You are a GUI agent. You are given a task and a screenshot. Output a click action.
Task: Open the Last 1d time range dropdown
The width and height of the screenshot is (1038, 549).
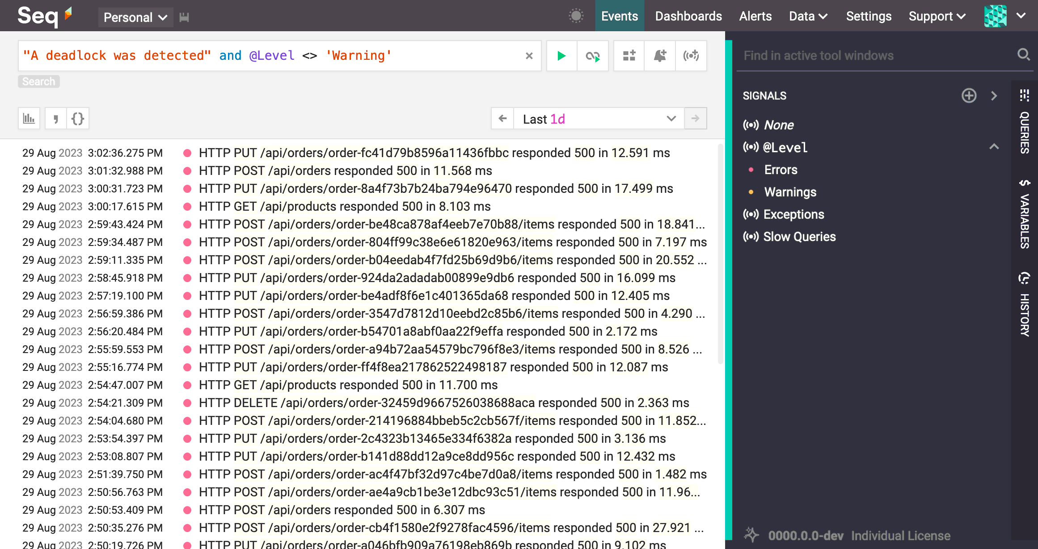(x=599, y=119)
